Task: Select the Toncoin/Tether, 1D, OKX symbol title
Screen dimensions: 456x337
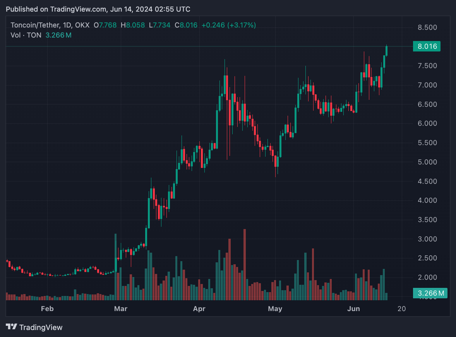Action: pyautogui.click(x=50, y=25)
